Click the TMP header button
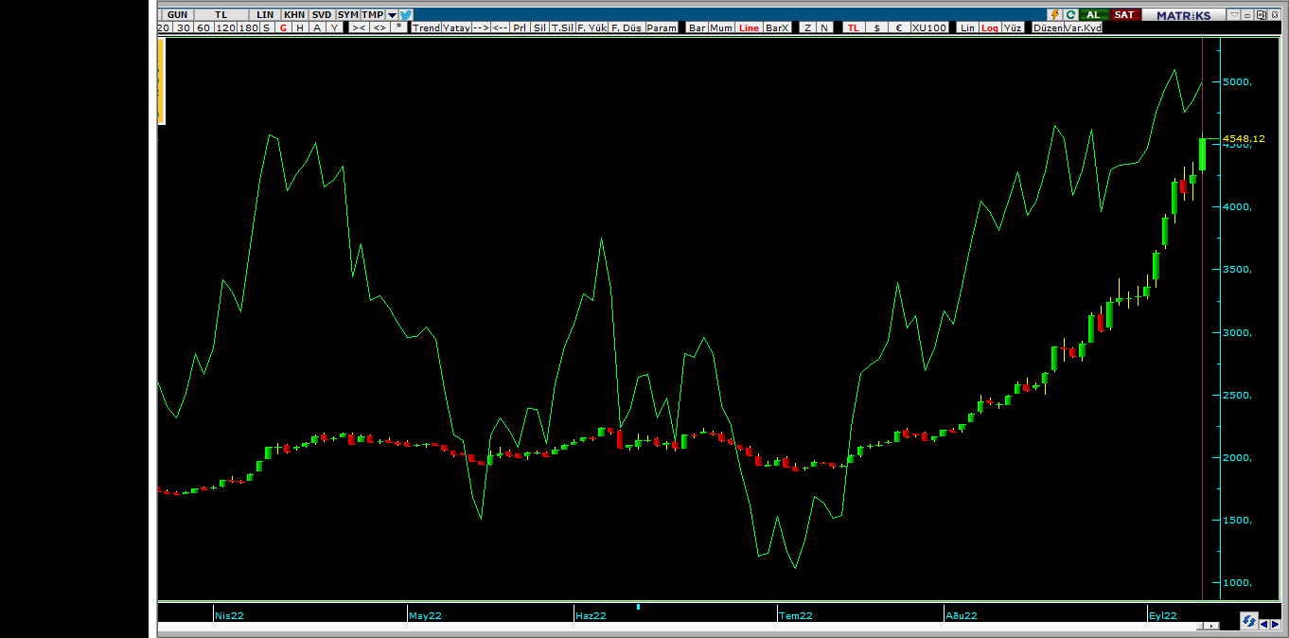 tap(372, 15)
